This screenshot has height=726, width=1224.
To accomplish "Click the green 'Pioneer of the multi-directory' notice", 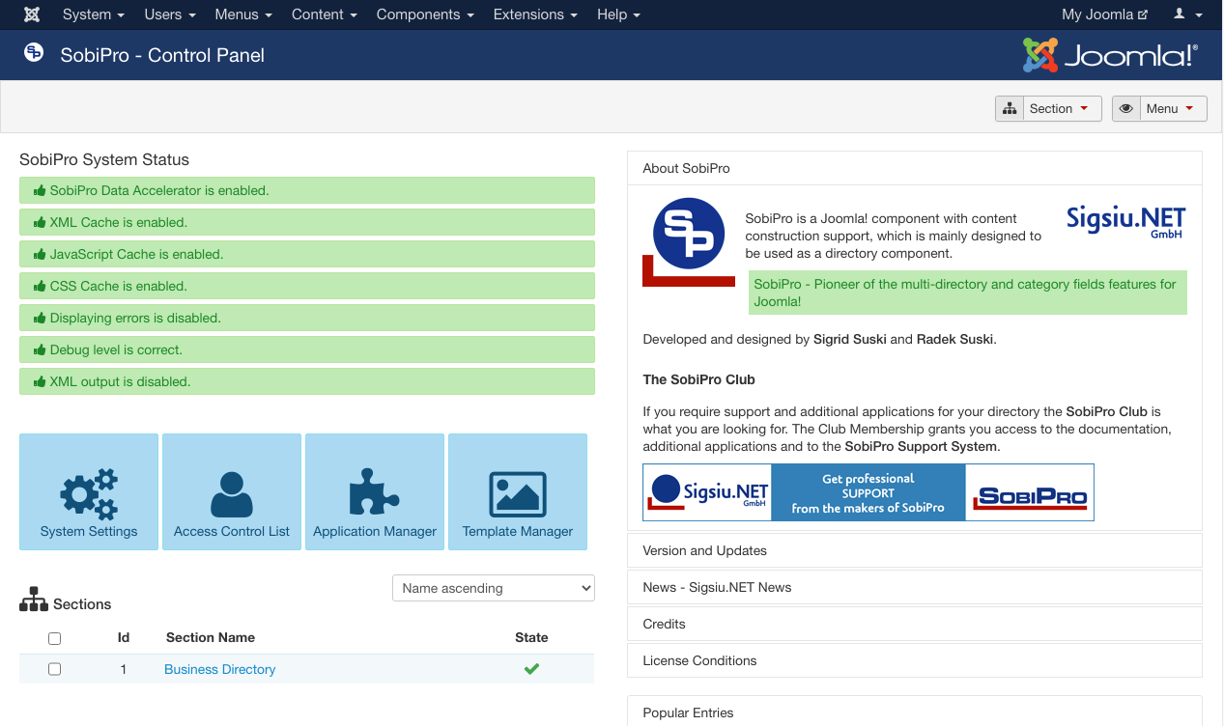I will tap(968, 293).
